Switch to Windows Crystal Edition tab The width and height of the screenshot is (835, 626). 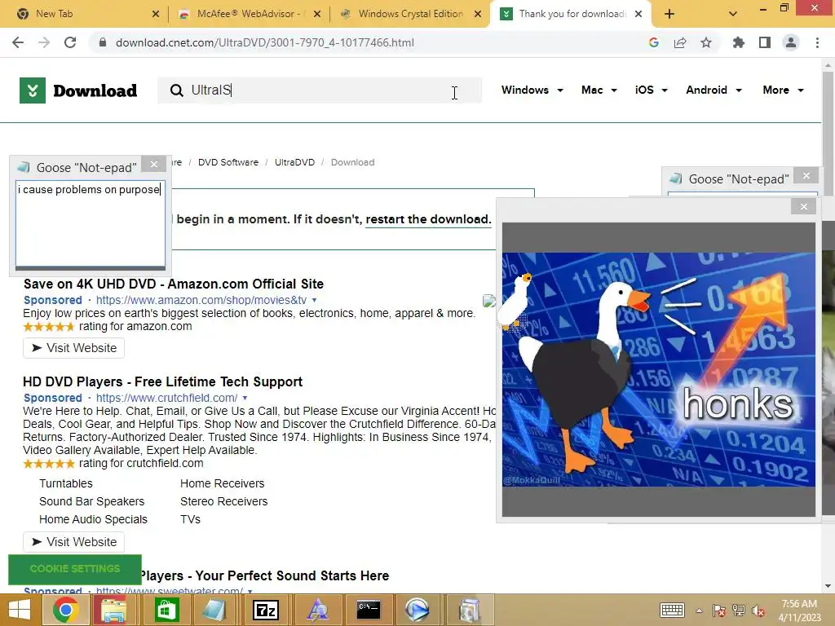tap(409, 14)
